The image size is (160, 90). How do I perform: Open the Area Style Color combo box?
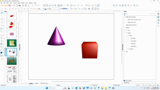(x=54, y=9)
